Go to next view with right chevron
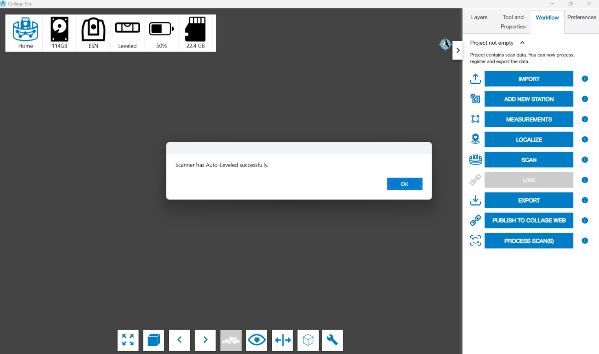599x354 pixels. point(205,340)
